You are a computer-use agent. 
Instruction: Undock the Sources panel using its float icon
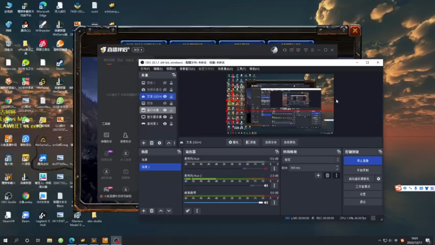click(x=173, y=75)
